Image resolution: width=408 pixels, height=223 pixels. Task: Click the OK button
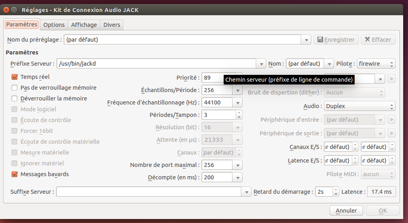(383, 211)
